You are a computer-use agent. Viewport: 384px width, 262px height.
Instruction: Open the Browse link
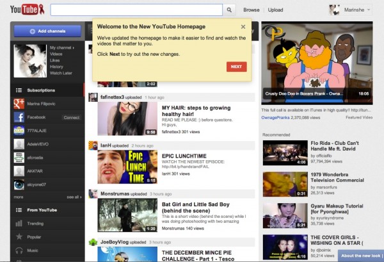(252, 10)
